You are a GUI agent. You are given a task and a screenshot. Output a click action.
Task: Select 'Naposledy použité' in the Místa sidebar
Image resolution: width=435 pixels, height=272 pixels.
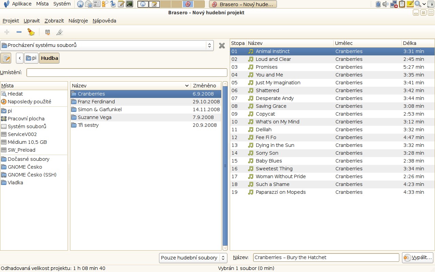(29, 102)
